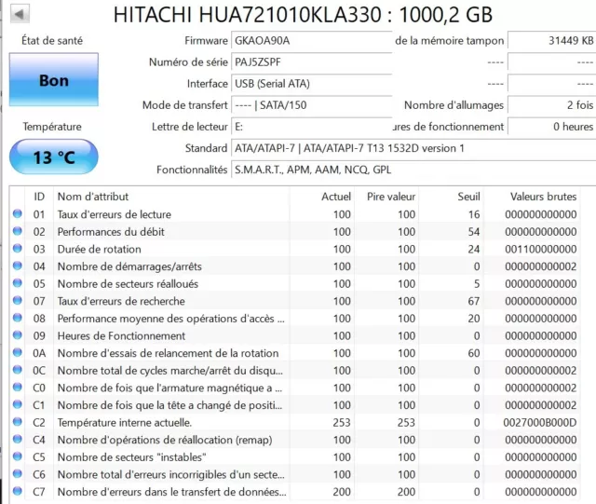Select row Heures de Fonctionnement
The image size is (596, 504).
(x=294, y=335)
